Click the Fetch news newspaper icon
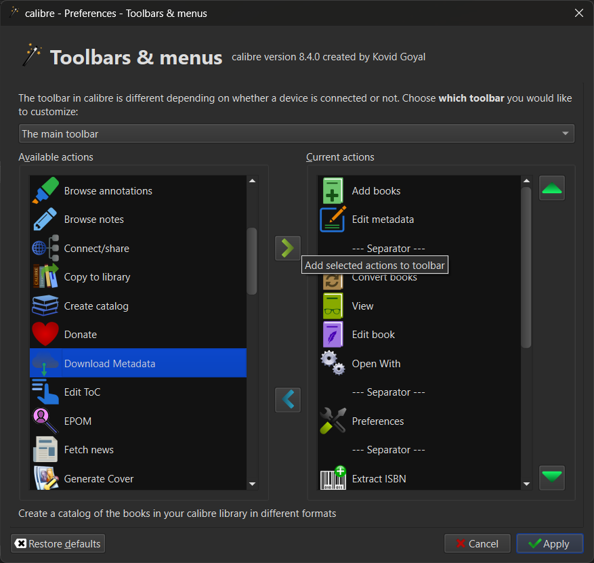The image size is (594, 563). [x=45, y=449]
